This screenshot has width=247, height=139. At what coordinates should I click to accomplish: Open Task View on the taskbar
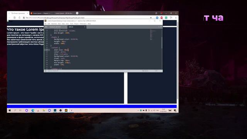[x=20, y=110]
